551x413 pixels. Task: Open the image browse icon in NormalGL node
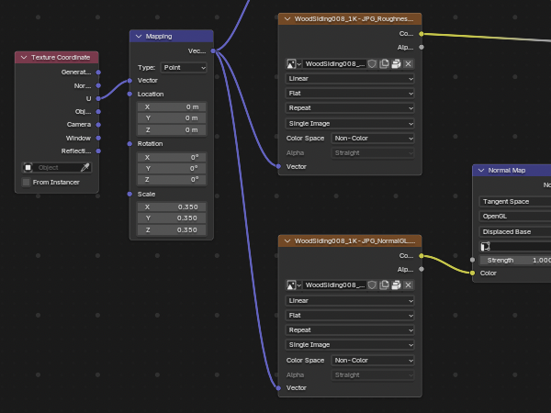(294, 285)
